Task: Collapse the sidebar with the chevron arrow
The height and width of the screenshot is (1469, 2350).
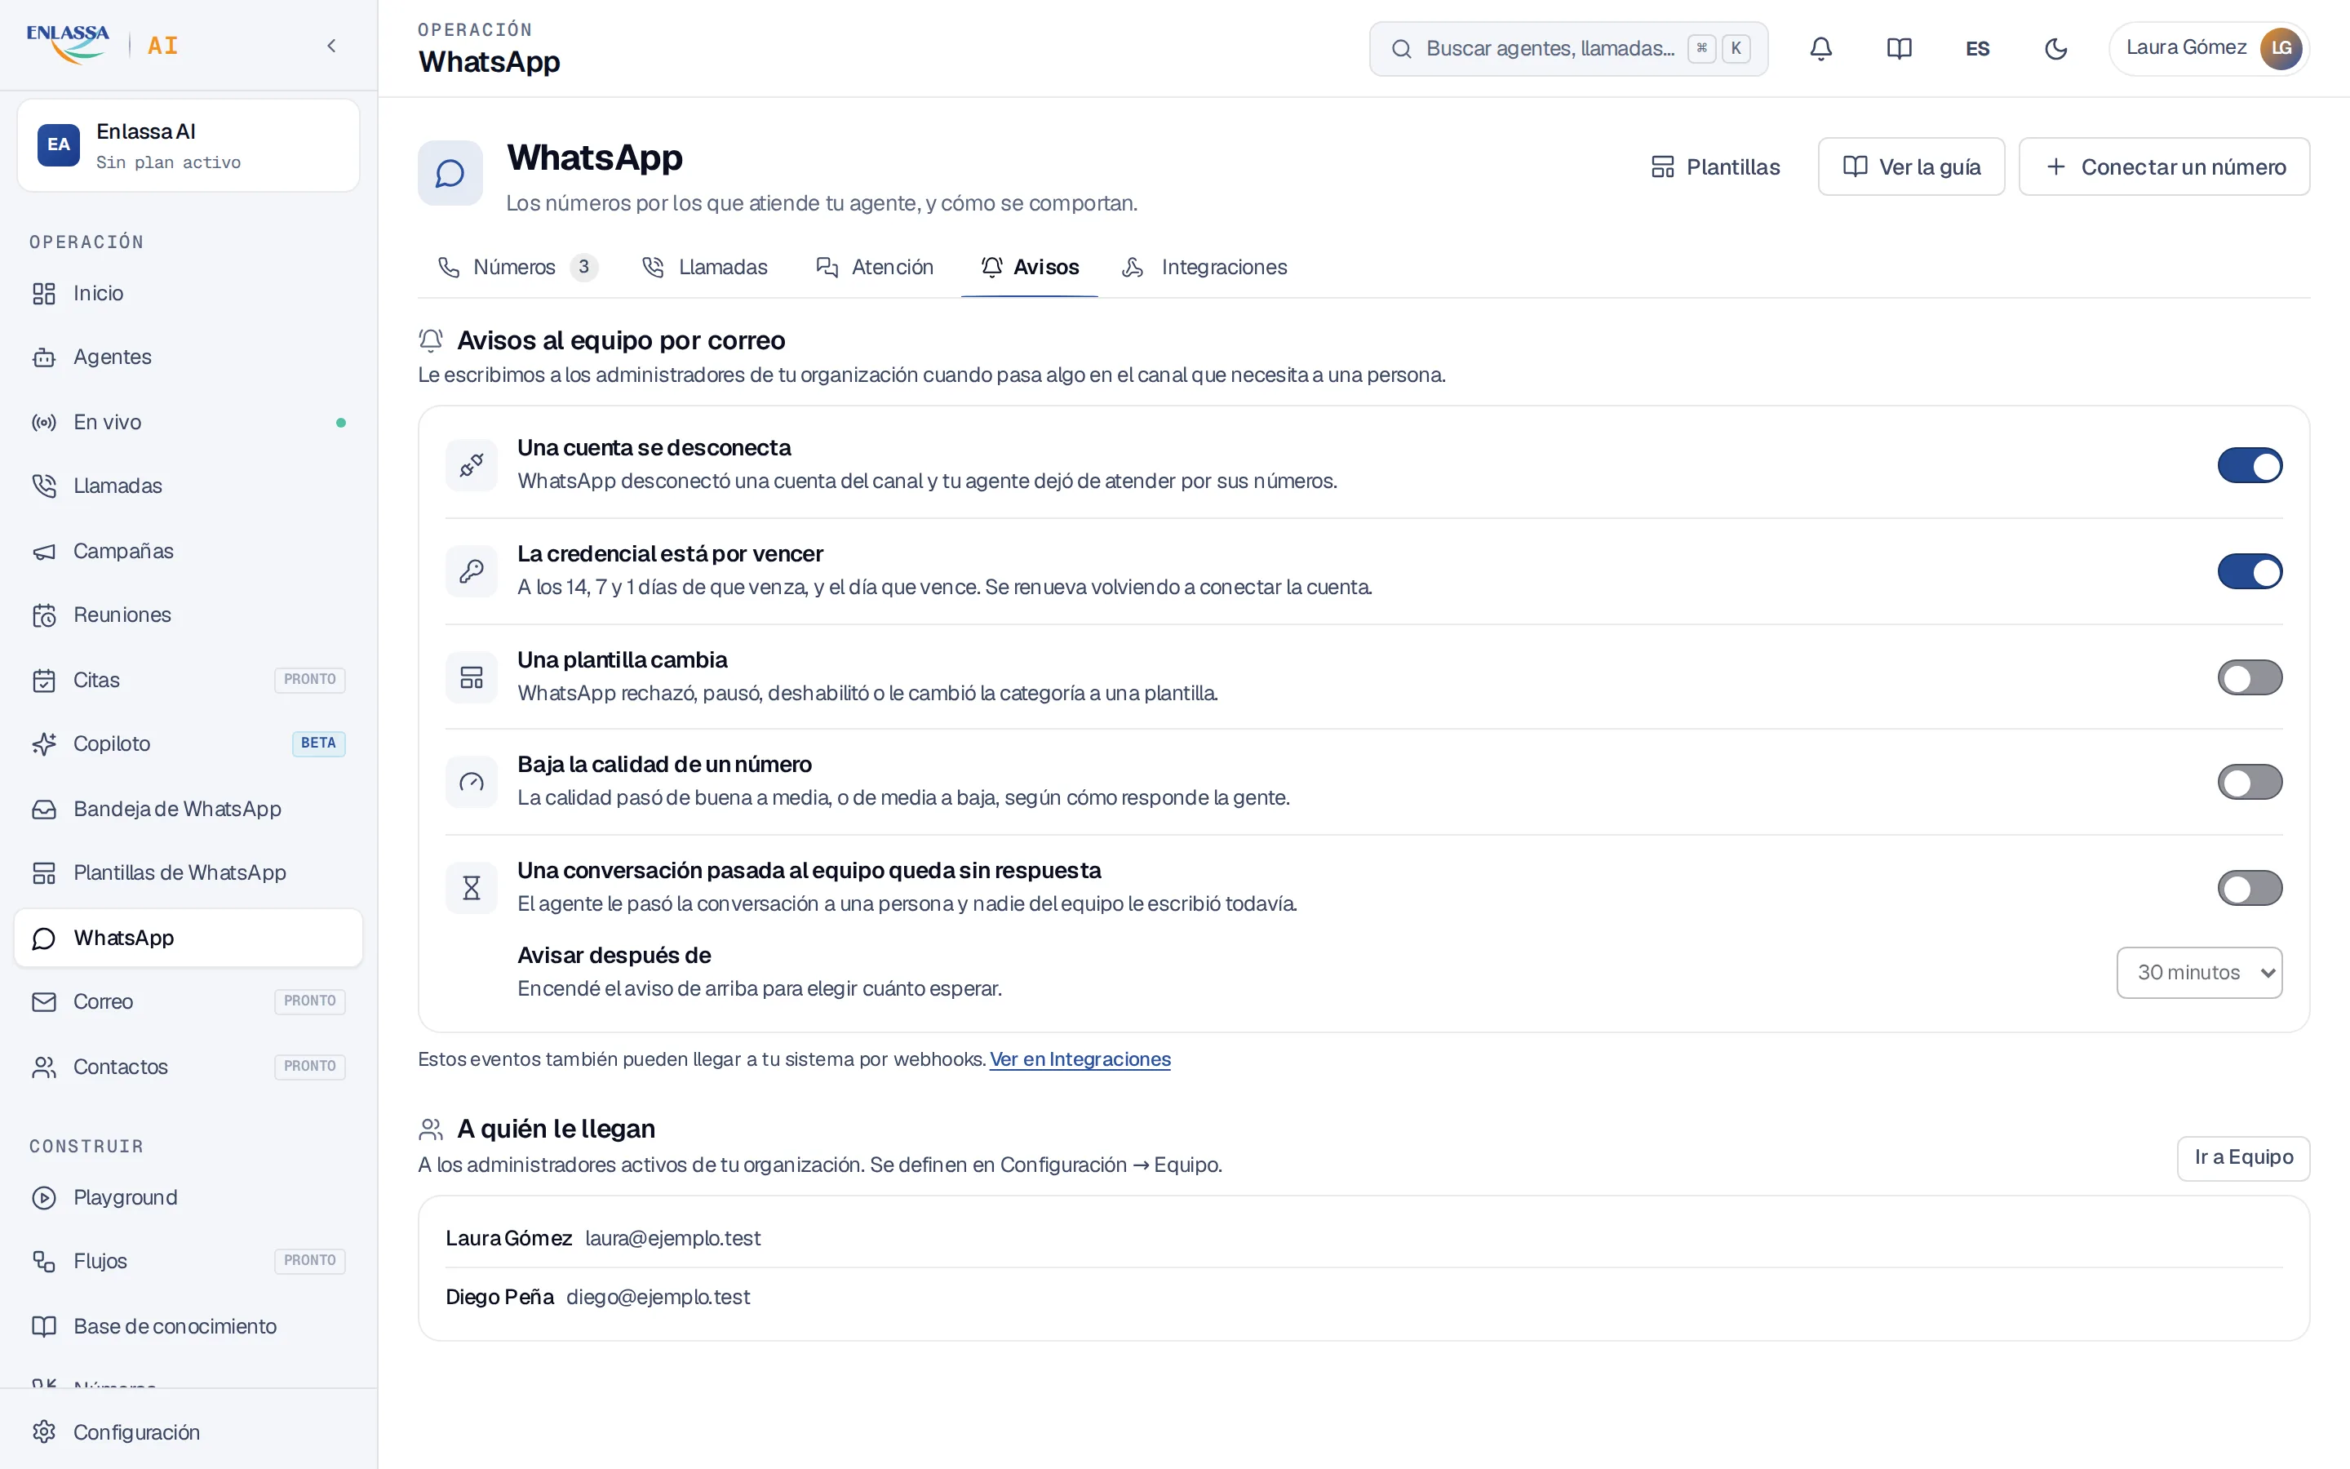Action: (x=331, y=46)
